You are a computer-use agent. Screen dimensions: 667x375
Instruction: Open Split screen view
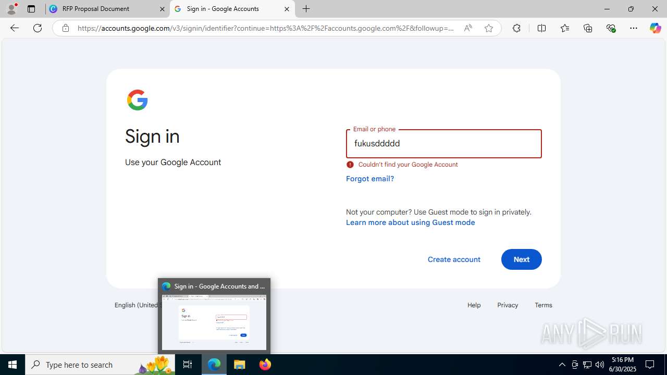[x=541, y=28]
